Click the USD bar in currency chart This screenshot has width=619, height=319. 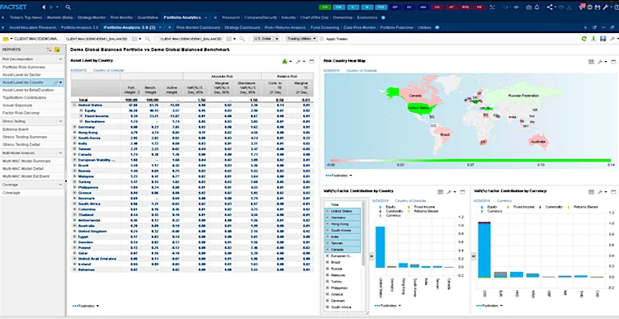(484, 250)
